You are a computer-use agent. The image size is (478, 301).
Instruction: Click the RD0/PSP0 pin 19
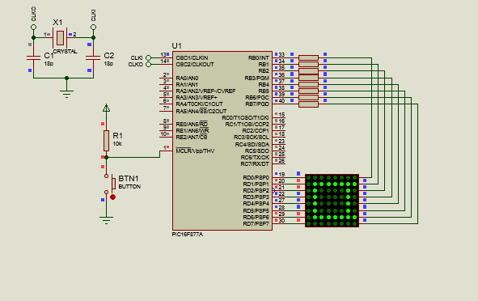279,177
